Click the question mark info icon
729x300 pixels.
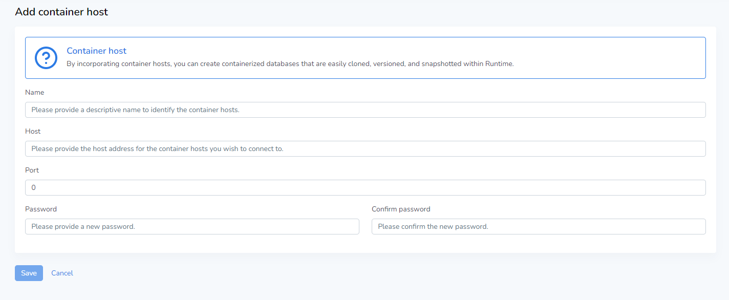[x=46, y=58]
